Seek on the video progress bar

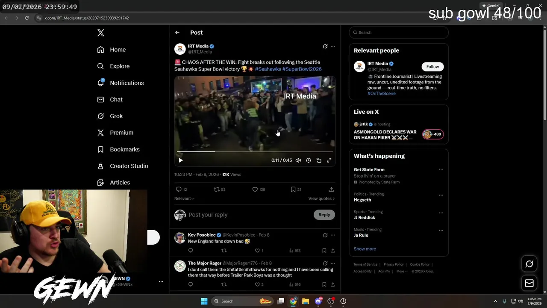[255, 151]
